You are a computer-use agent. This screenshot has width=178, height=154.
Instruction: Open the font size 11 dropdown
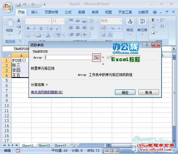pyautogui.click(x=63, y=21)
